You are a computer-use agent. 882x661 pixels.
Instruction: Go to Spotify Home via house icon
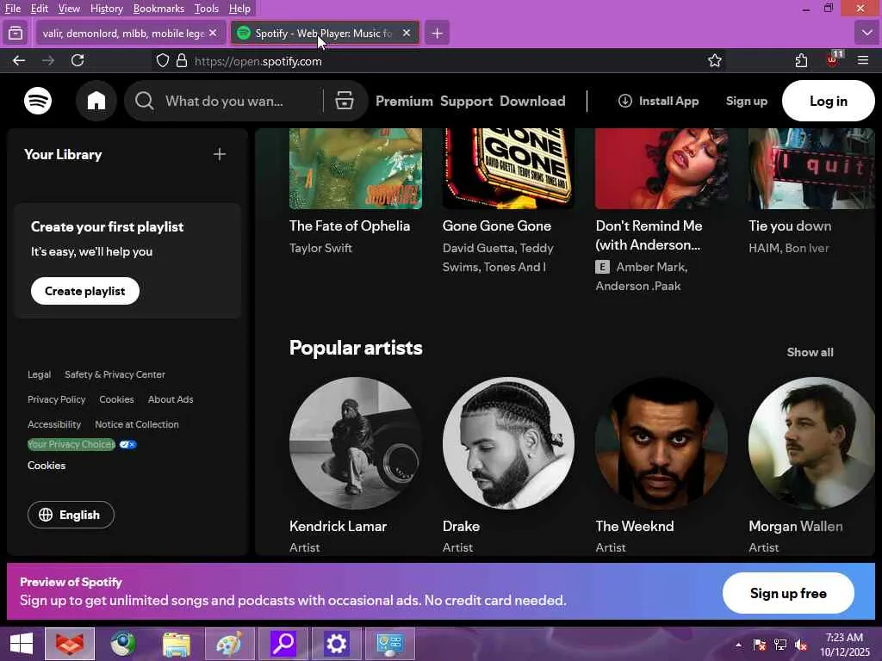tap(96, 102)
